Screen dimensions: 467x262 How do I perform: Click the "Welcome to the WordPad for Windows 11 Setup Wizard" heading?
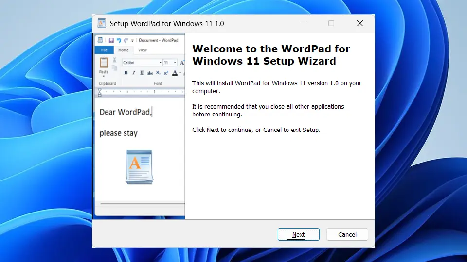[x=271, y=55]
